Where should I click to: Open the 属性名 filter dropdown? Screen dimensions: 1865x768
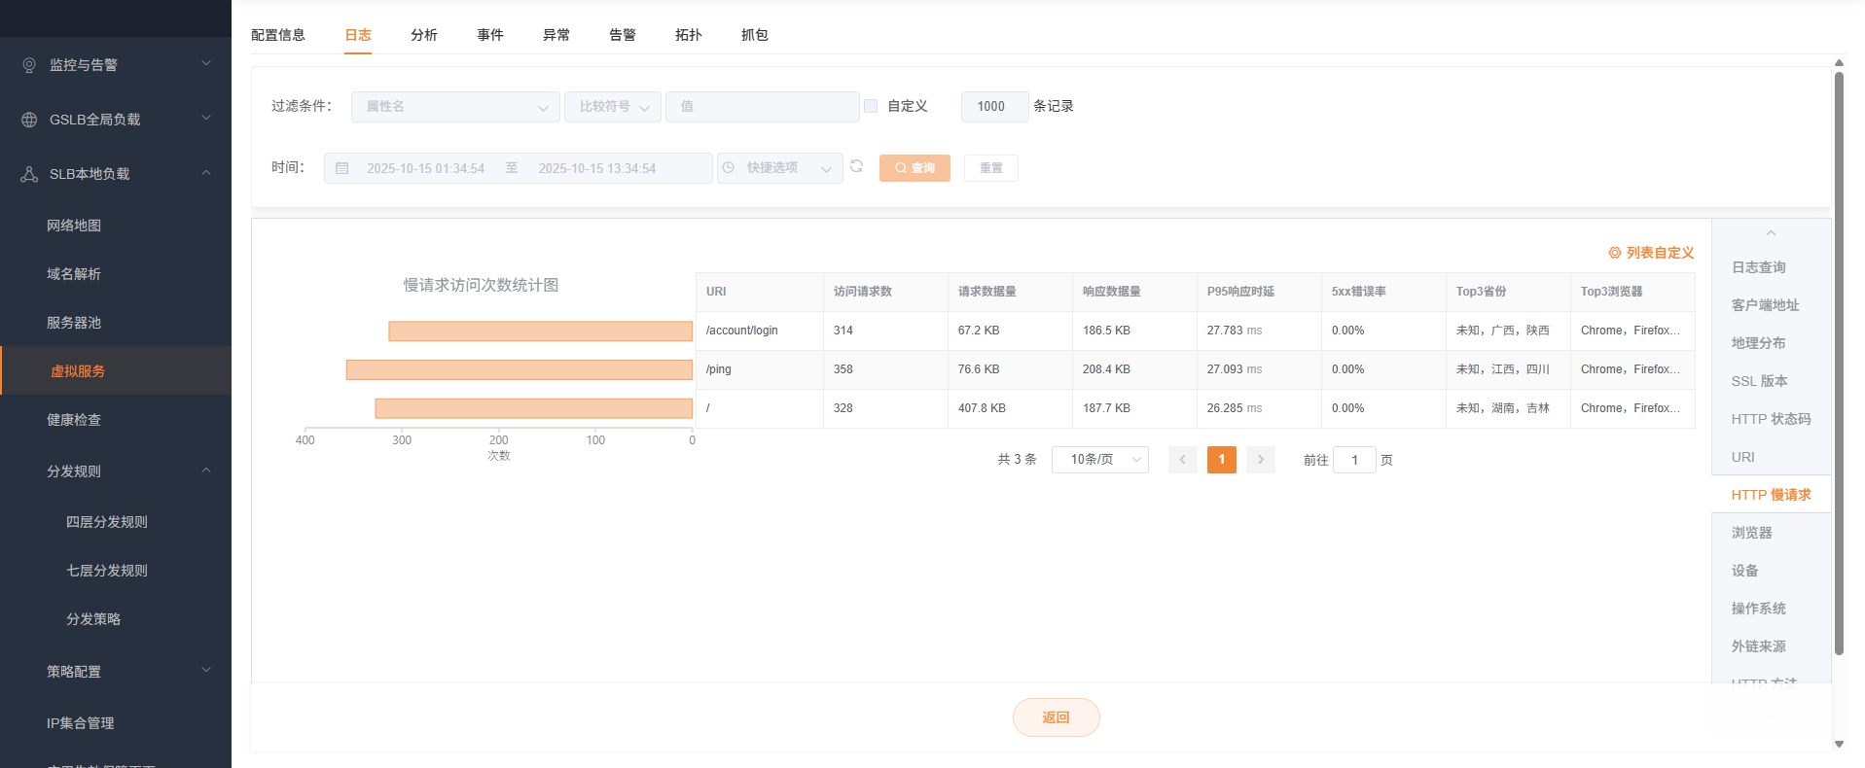(x=454, y=107)
